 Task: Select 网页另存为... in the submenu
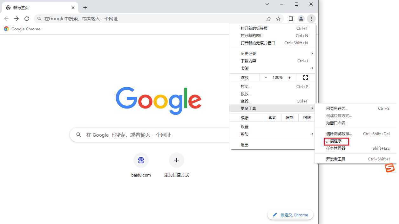coord(355,108)
